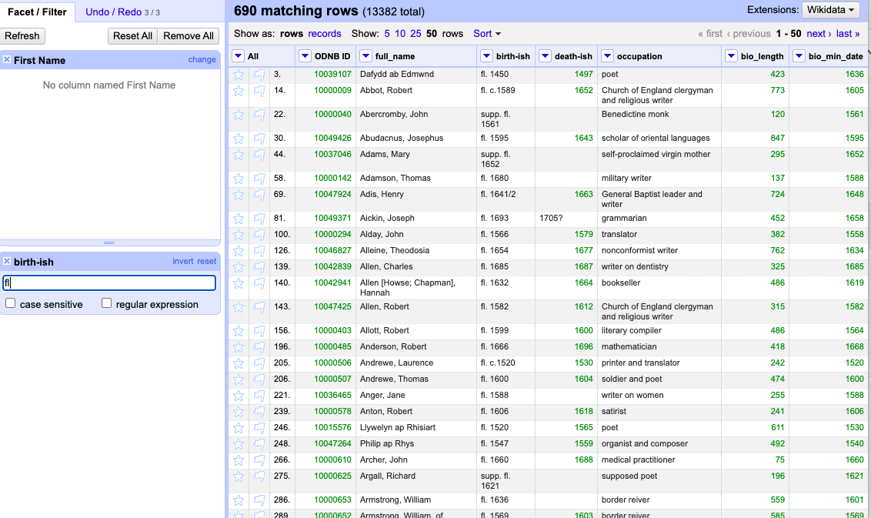Click the birth-ish filter text field
871x518 pixels.
(109, 283)
